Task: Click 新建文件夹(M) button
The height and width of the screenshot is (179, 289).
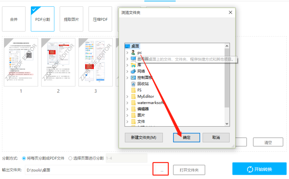Action: click(144, 138)
